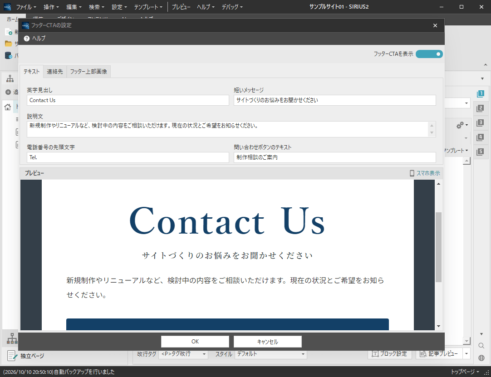The width and height of the screenshot is (491, 377).
Task: Select the テキスト tab
Action: [32, 71]
